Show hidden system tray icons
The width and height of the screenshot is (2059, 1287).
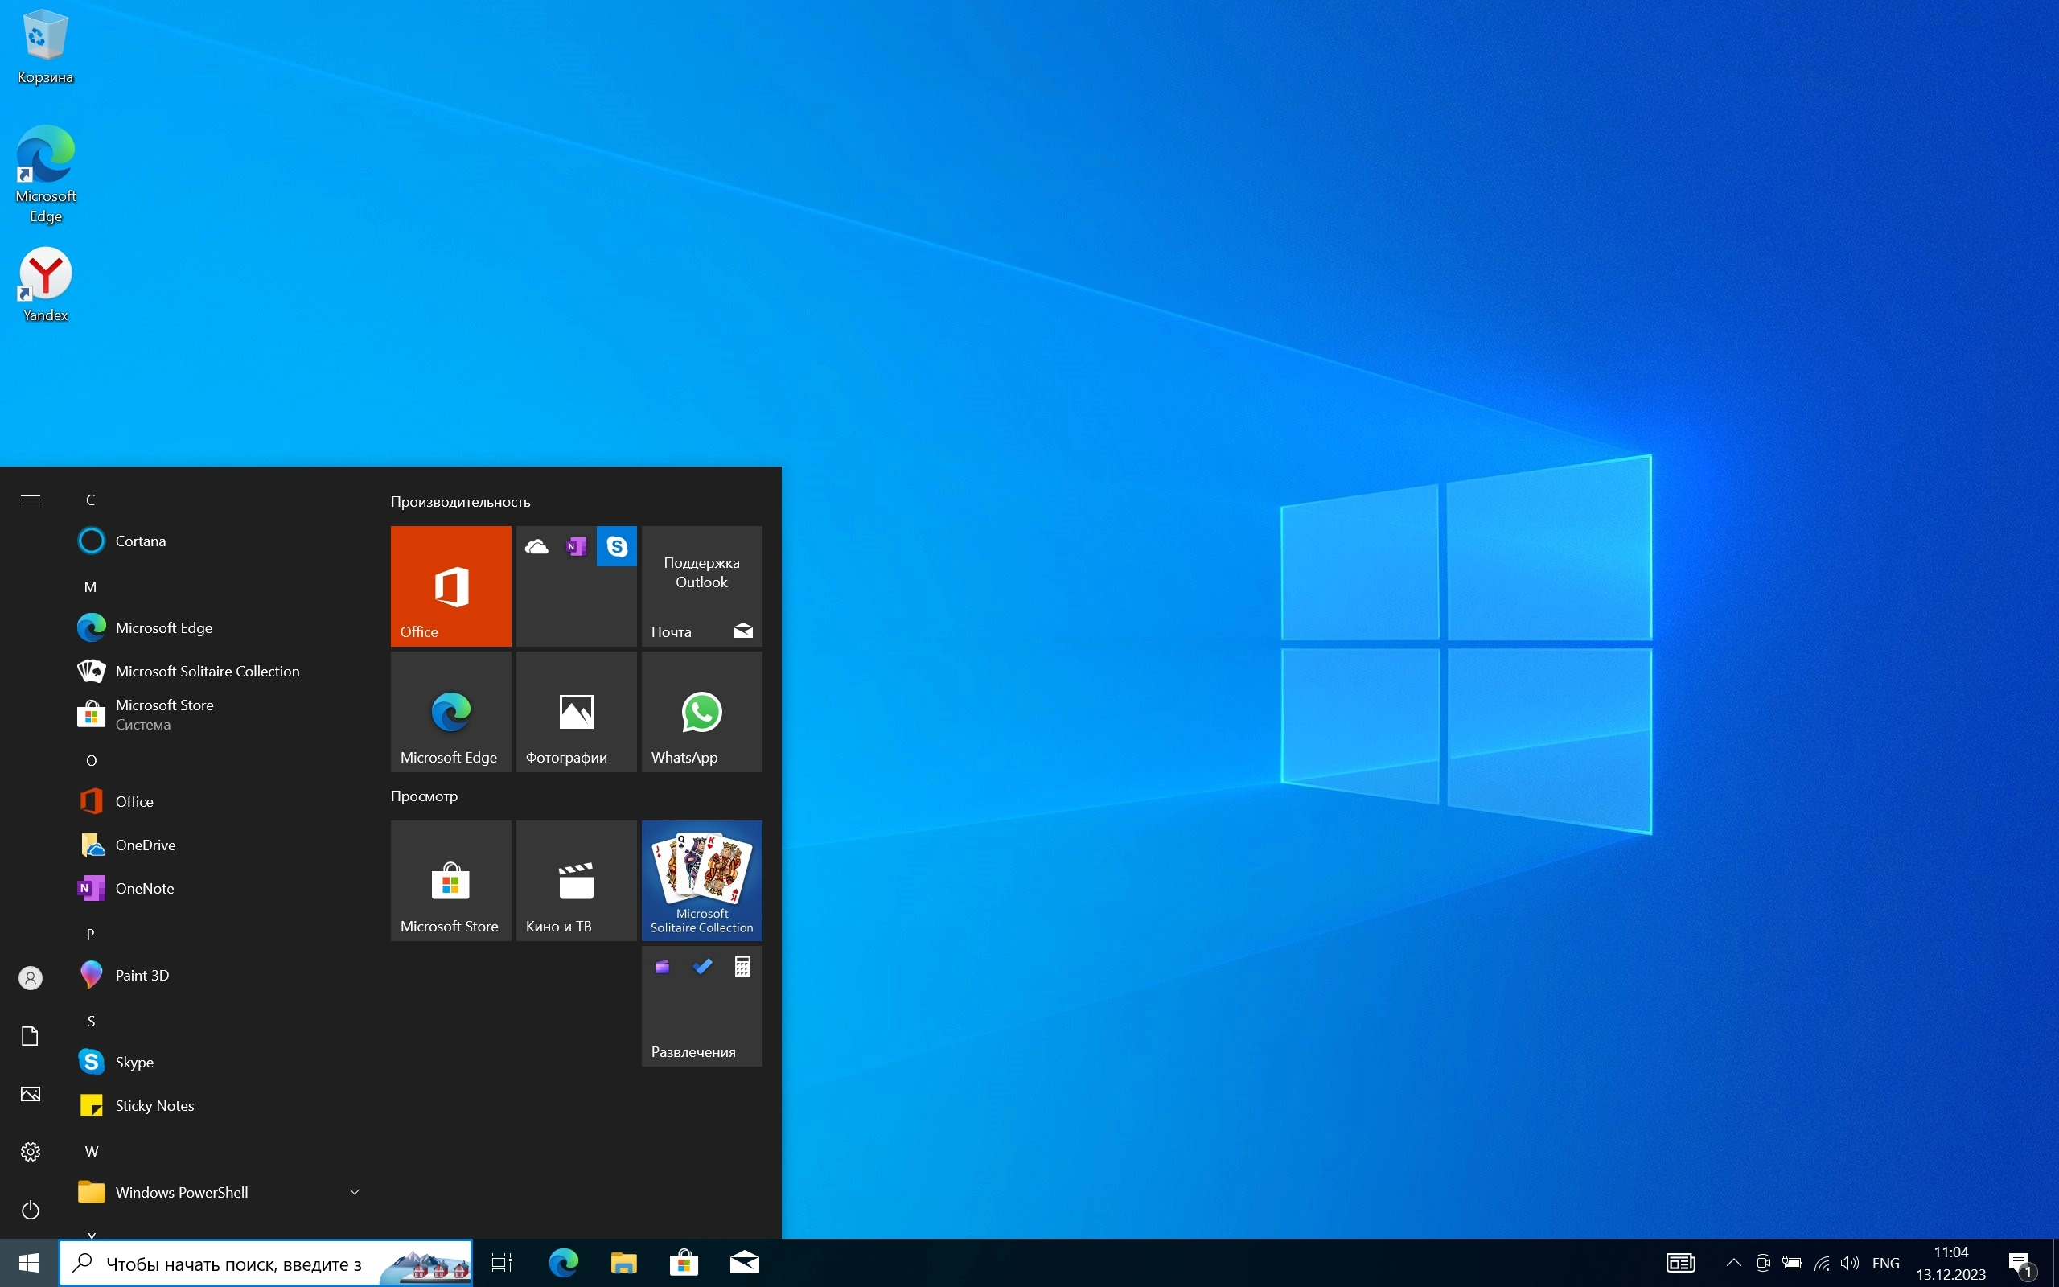tap(1733, 1263)
